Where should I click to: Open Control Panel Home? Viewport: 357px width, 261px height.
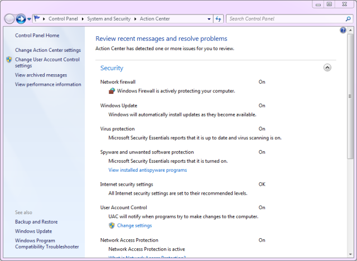[37, 36]
